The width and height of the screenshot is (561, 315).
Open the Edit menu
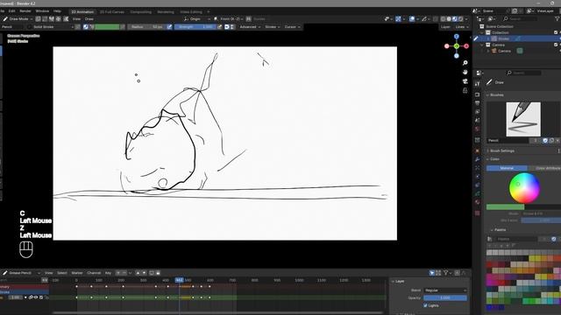click(x=11, y=11)
